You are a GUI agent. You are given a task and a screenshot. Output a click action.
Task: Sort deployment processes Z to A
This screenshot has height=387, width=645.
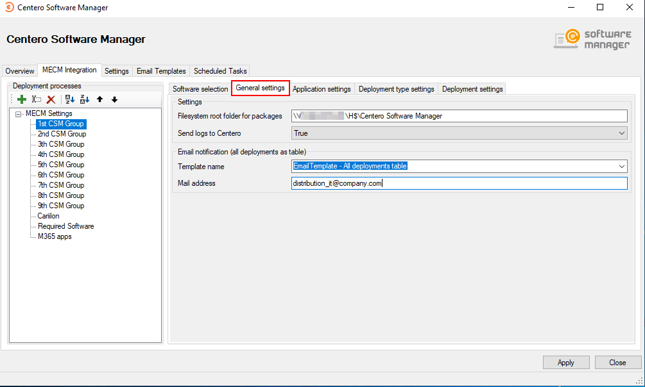[x=85, y=99]
